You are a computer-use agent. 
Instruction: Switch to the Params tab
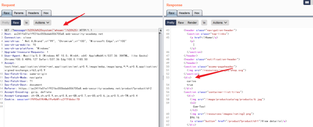[x=19, y=13]
